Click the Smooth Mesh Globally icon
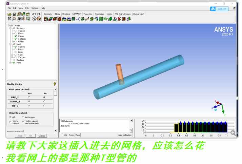This screenshot has height=164, width=242. click(64, 19)
